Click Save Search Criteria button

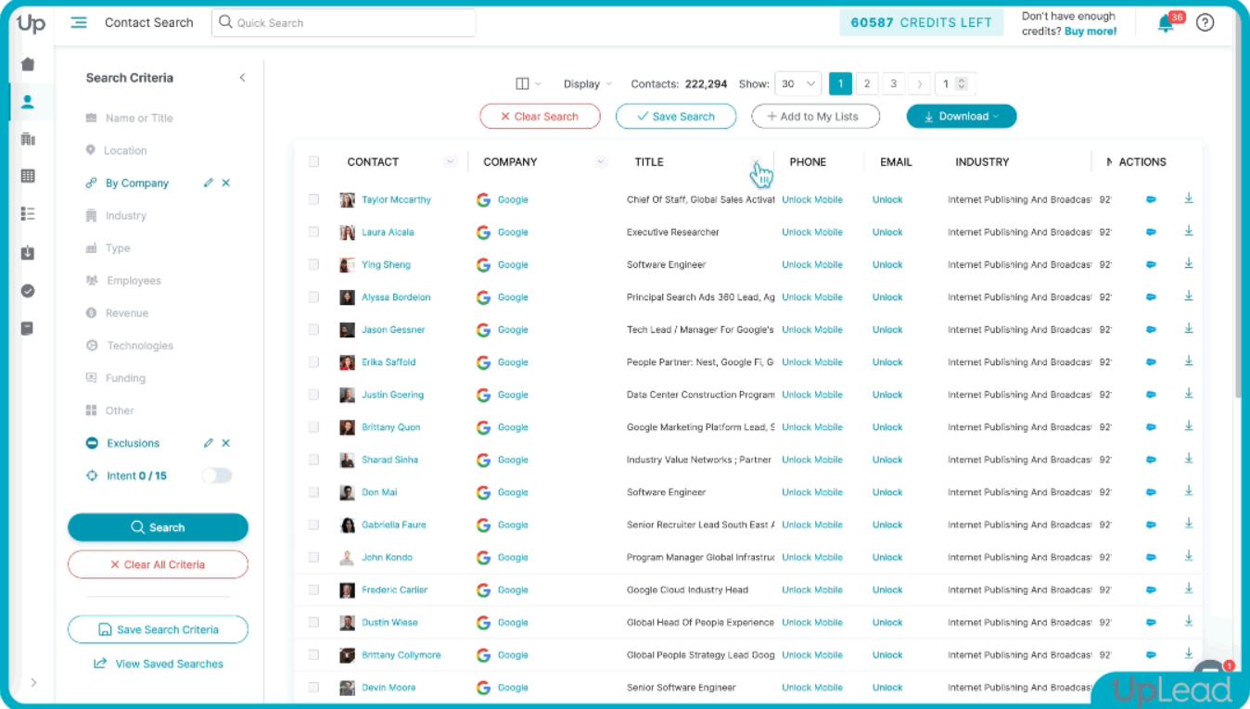[158, 629]
